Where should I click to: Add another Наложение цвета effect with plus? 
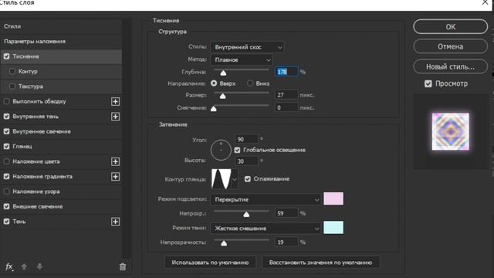click(115, 161)
